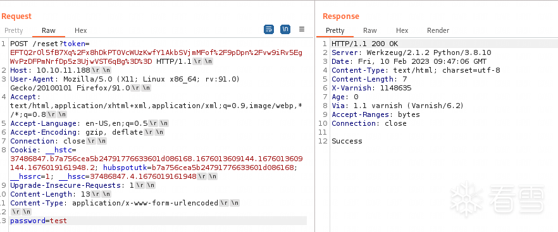
Task: Click the HTTP/1.1 200 OK response line
Action: [365, 44]
